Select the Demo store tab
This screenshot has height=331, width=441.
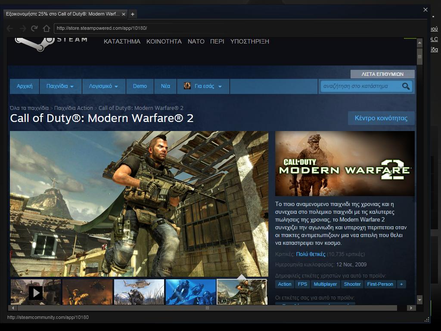click(x=140, y=86)
